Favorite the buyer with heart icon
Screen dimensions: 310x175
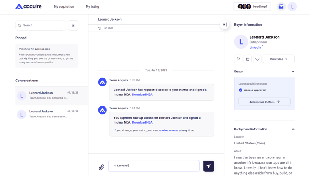(x=257, y=59)
